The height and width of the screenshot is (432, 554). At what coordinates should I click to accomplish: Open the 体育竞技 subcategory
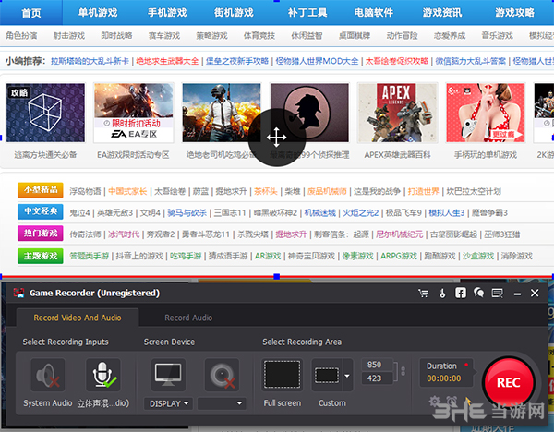click(x=259, y=36)
